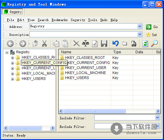Paste using the clipboard Paste icon
The height and width of the screenshot is (140, 164).
pyautogui.click(x=65, y=44)
